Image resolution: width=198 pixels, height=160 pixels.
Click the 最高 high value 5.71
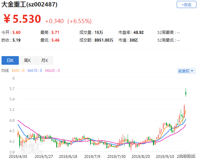tap(55, 33)
